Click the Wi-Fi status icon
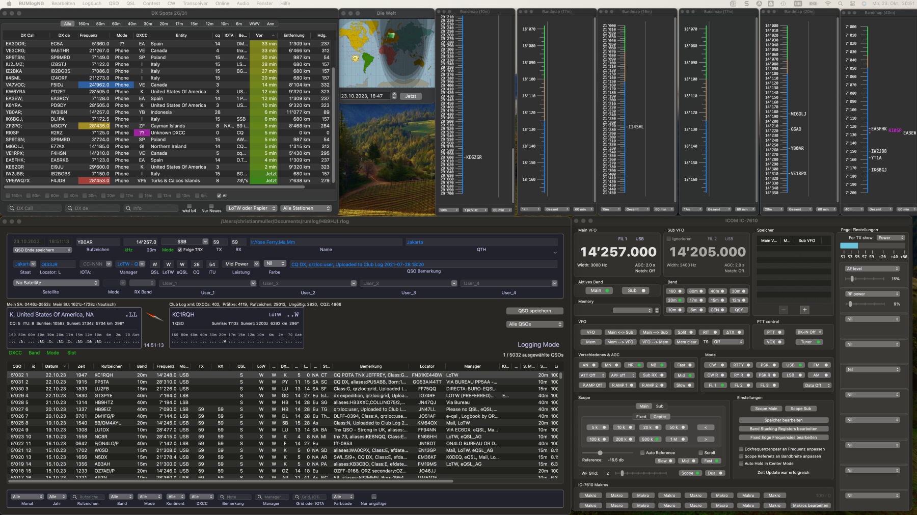 click(828, 4)
